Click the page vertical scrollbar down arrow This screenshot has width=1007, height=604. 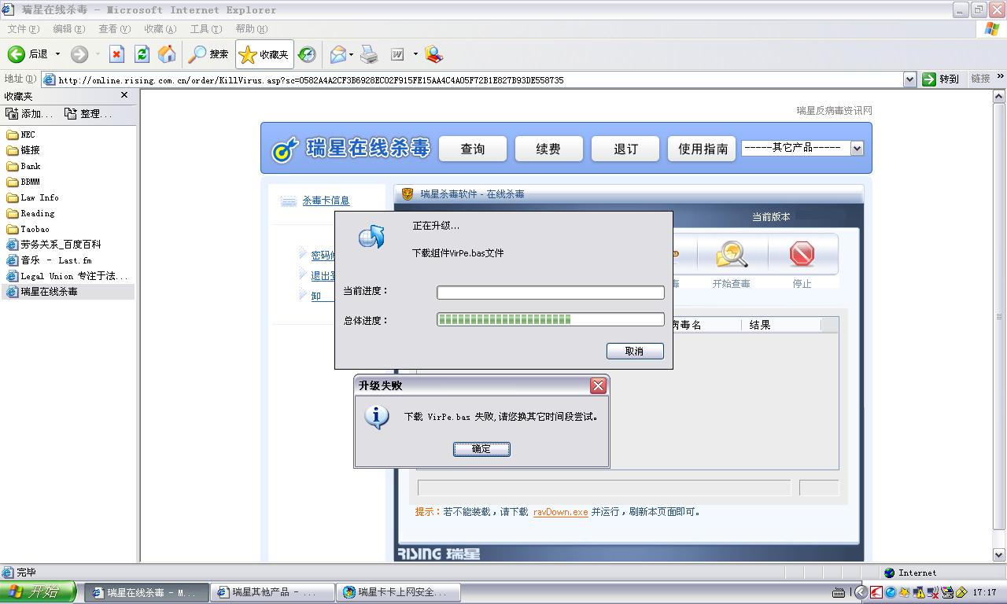(999, 554)
